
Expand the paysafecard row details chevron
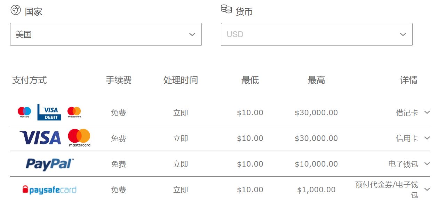pos(427,190)
